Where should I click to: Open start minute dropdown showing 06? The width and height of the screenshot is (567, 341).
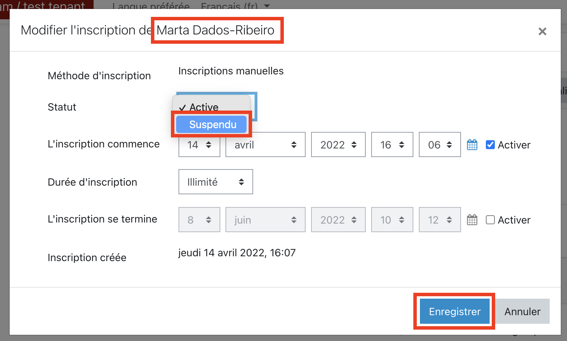[440, 145]
